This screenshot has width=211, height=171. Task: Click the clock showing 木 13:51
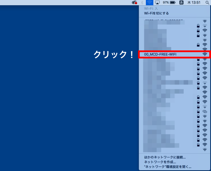tap(194, 3)
